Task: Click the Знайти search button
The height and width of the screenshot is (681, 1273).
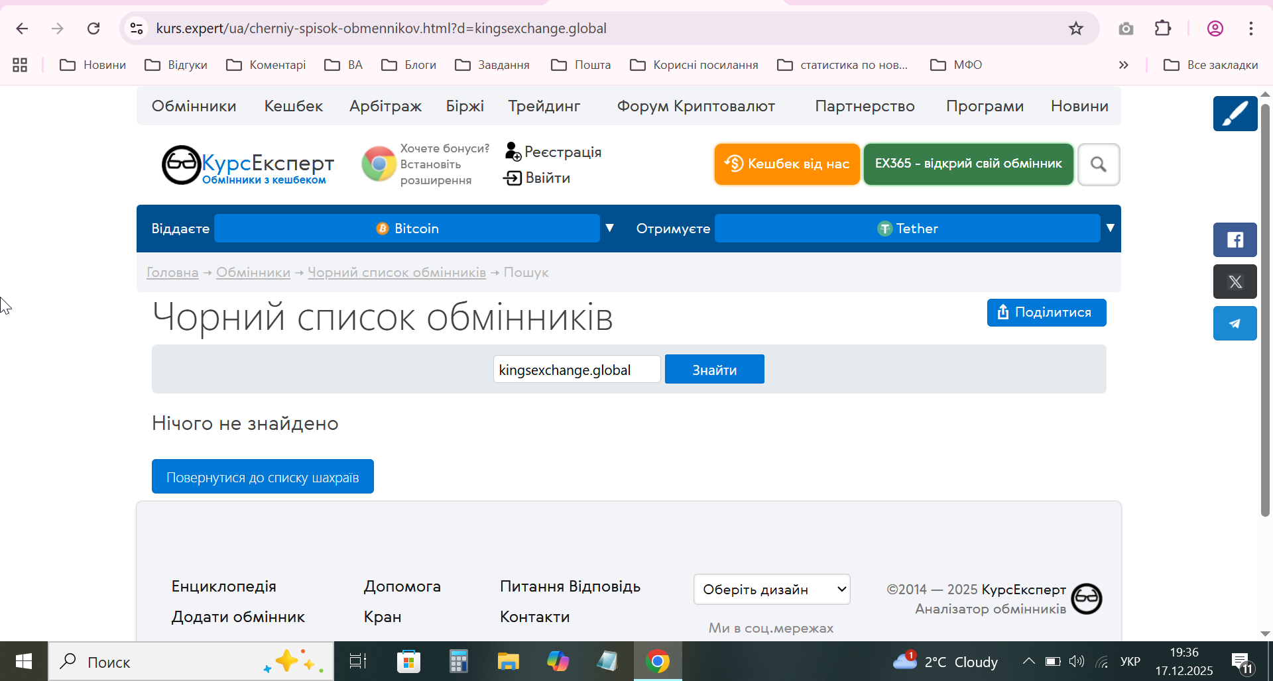Action: click(x=715, y=369)
